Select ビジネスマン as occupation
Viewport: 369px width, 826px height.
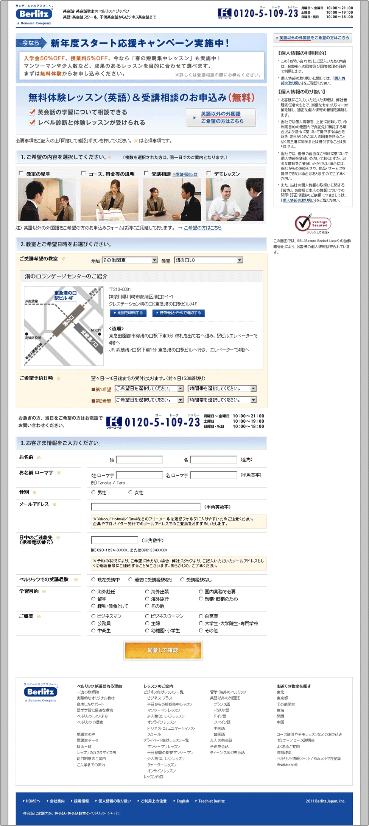pos(93,616)
